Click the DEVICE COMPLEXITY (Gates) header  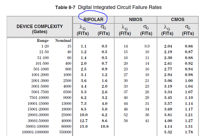(x=40, y=29)
